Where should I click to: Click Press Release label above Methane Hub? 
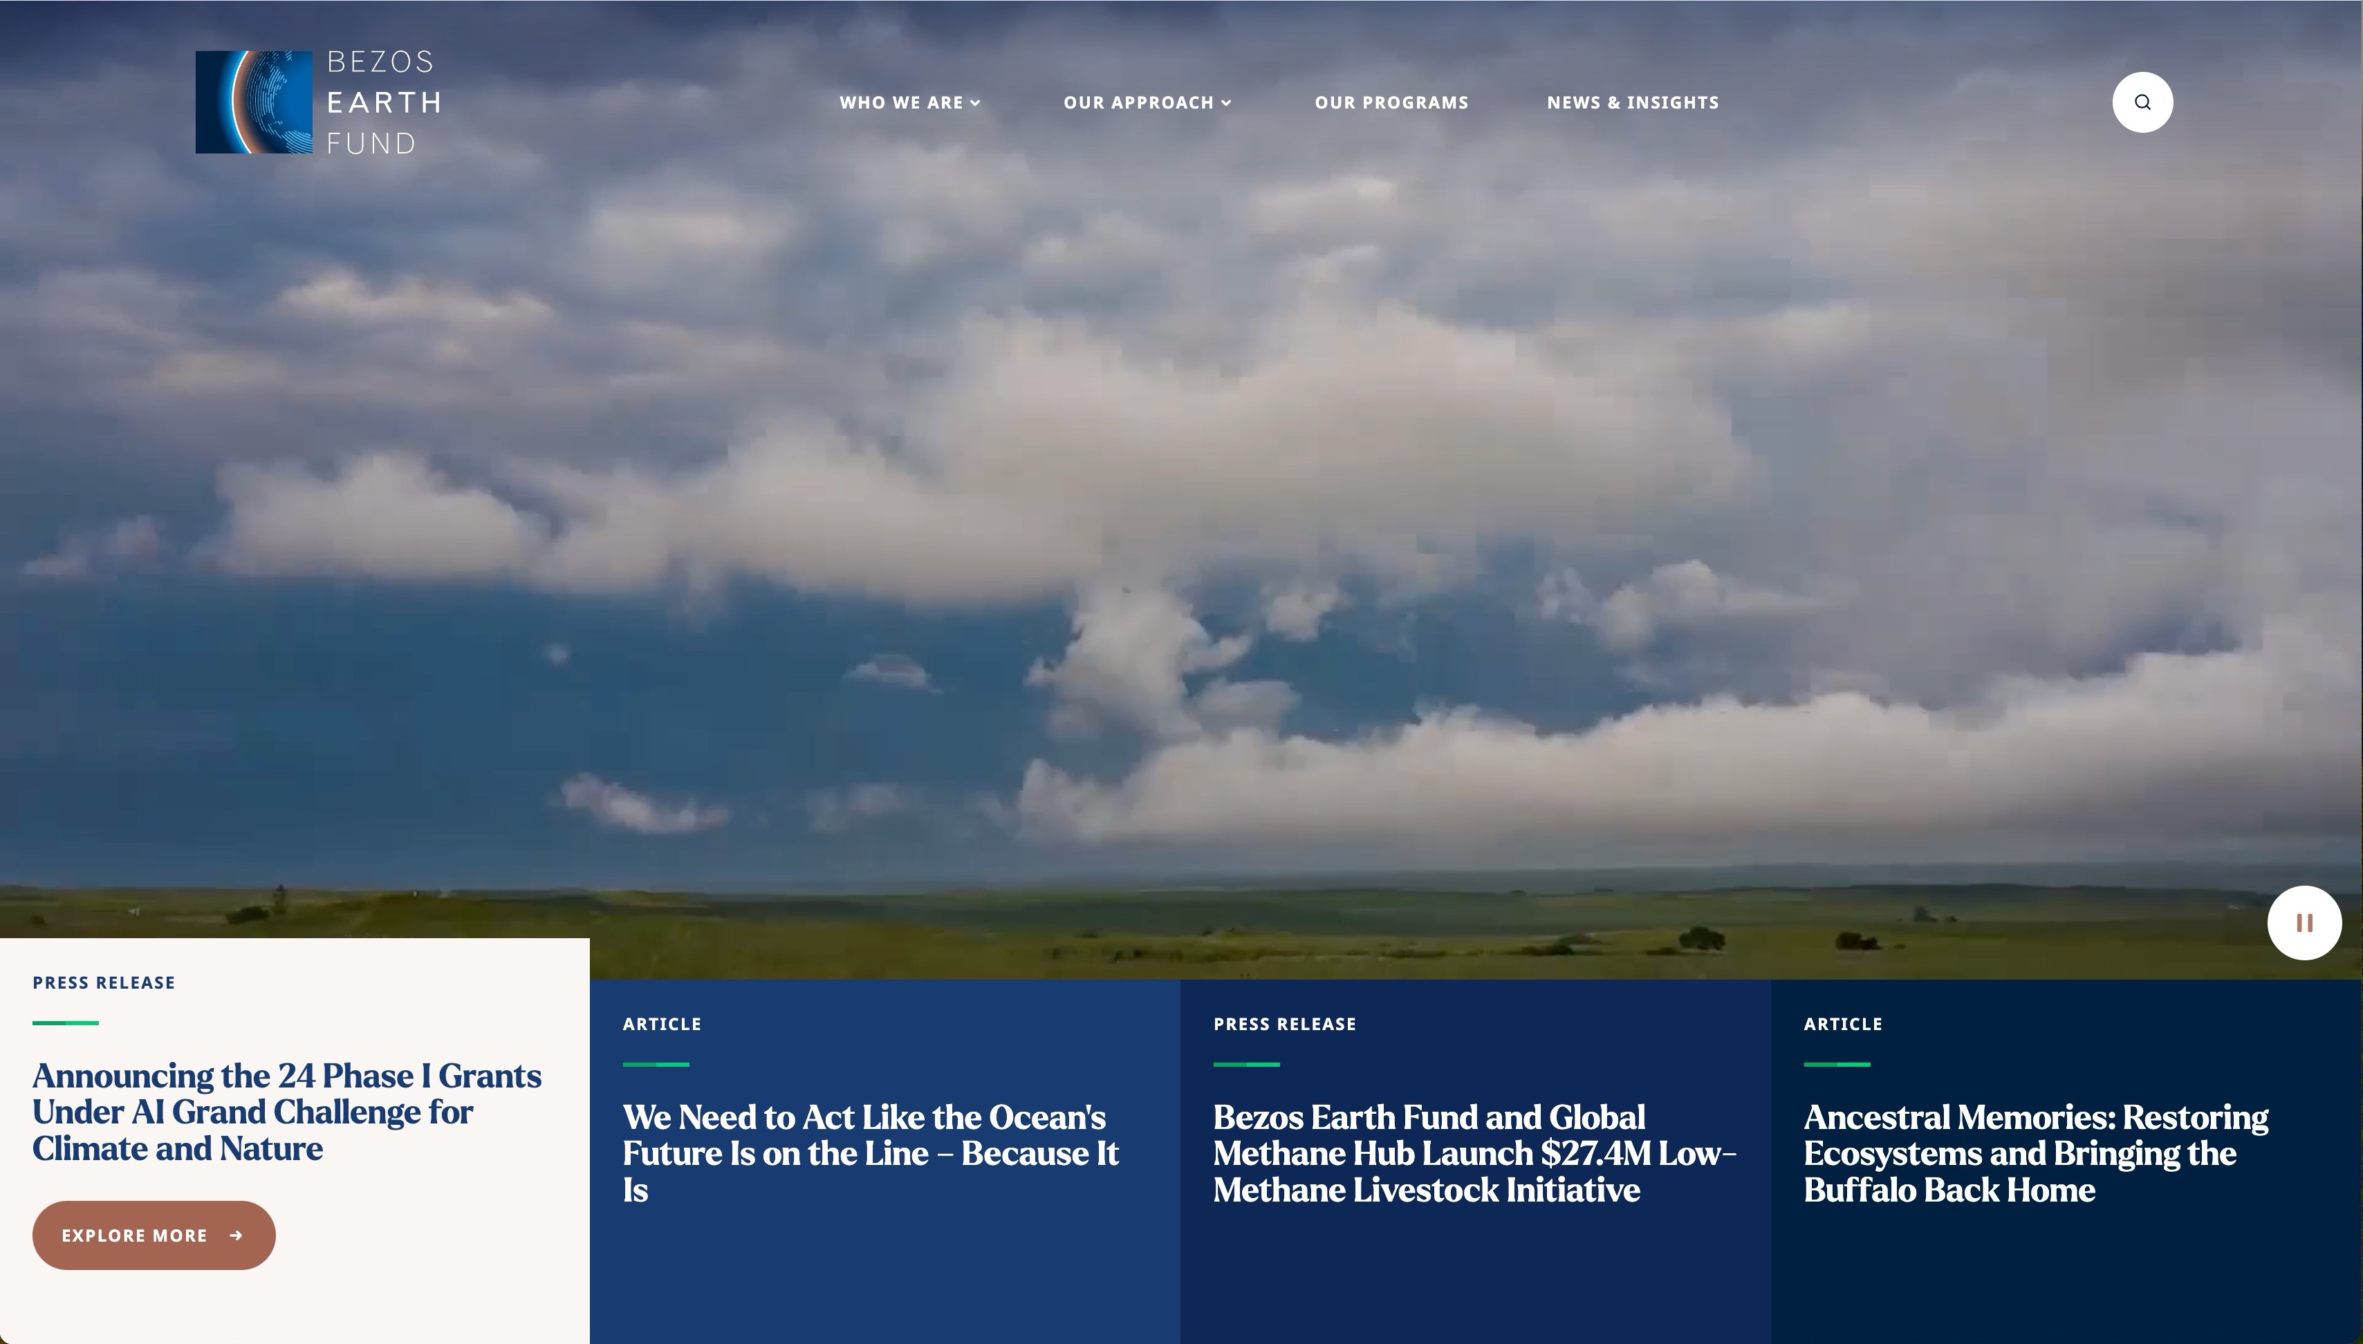coord(1284,1025)
